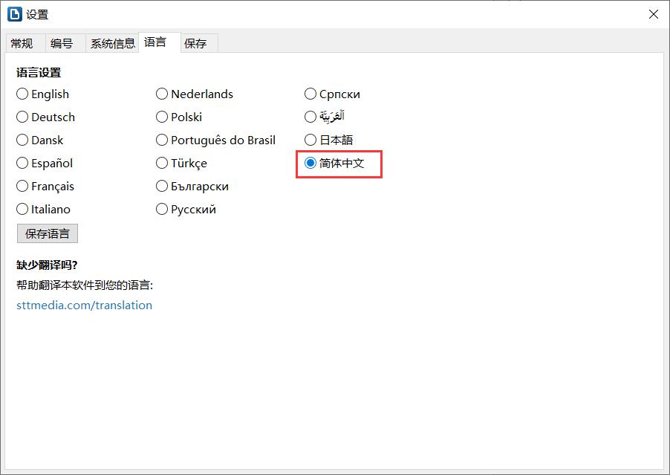Switch to the 系统信息 tab
Viewport: 670px width, 475px height.
(112, 44)
